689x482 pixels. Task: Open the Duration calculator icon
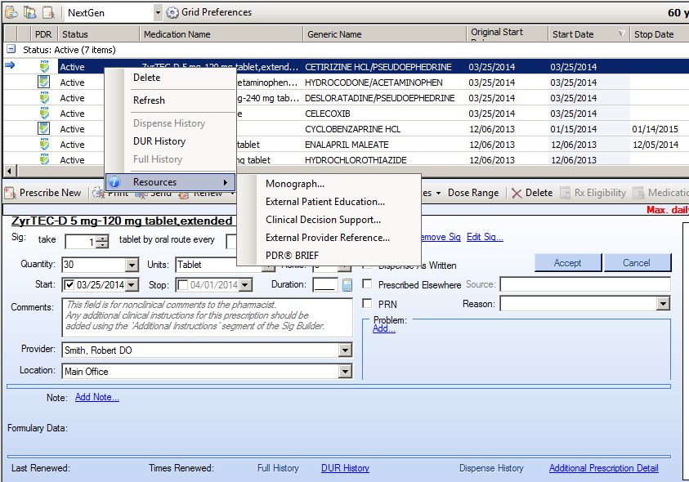pyautogui.click(x=347, y=285)
